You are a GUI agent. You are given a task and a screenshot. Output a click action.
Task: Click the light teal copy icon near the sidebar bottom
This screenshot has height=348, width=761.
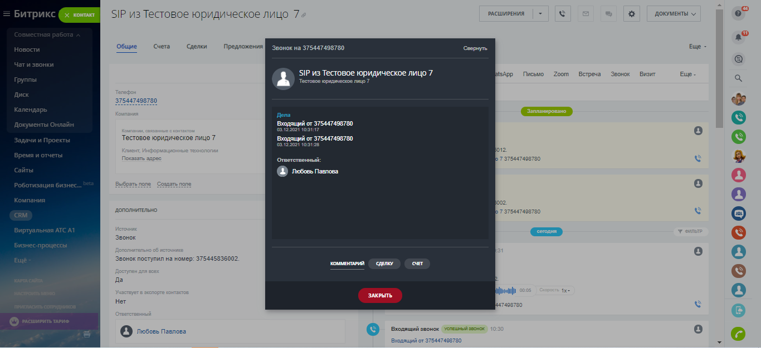(739, 311)
